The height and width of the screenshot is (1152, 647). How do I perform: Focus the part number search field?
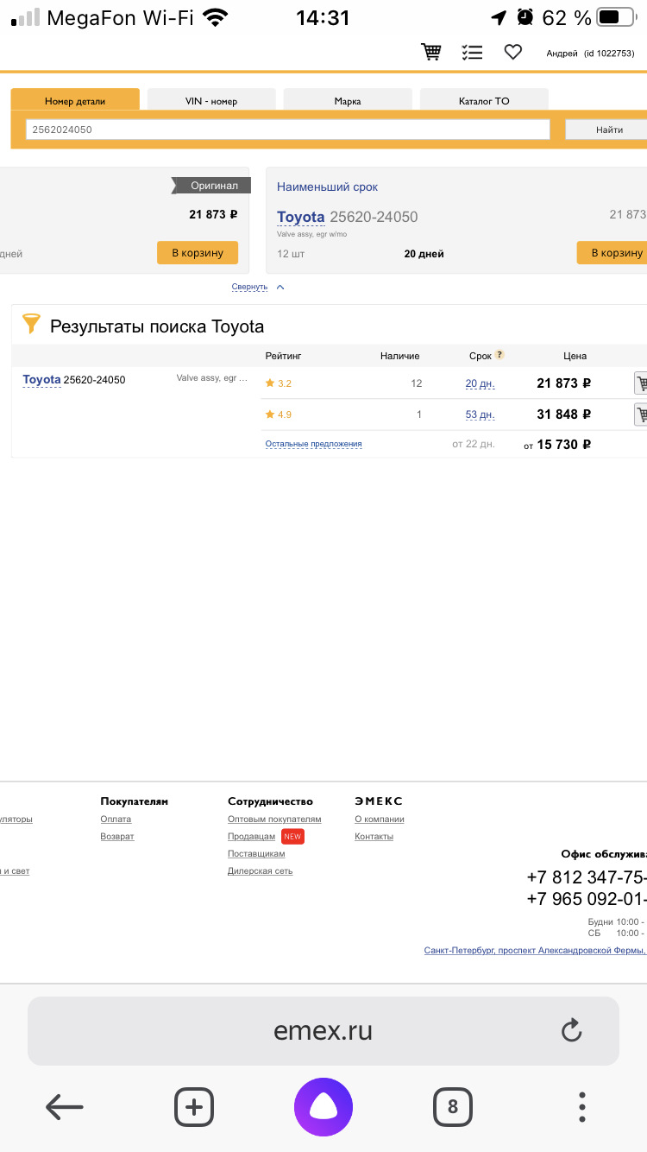(x=287, y=130)
